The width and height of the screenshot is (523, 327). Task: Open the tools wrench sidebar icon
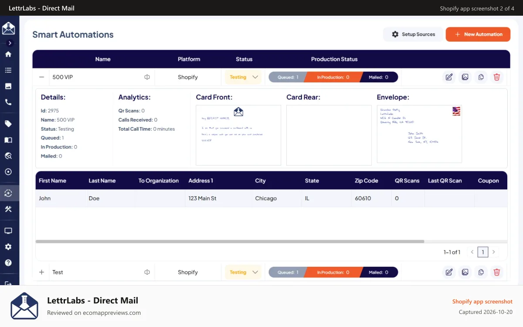[8, 209]
